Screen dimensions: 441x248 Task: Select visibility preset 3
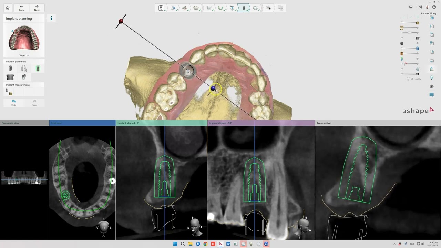[418, 17]
